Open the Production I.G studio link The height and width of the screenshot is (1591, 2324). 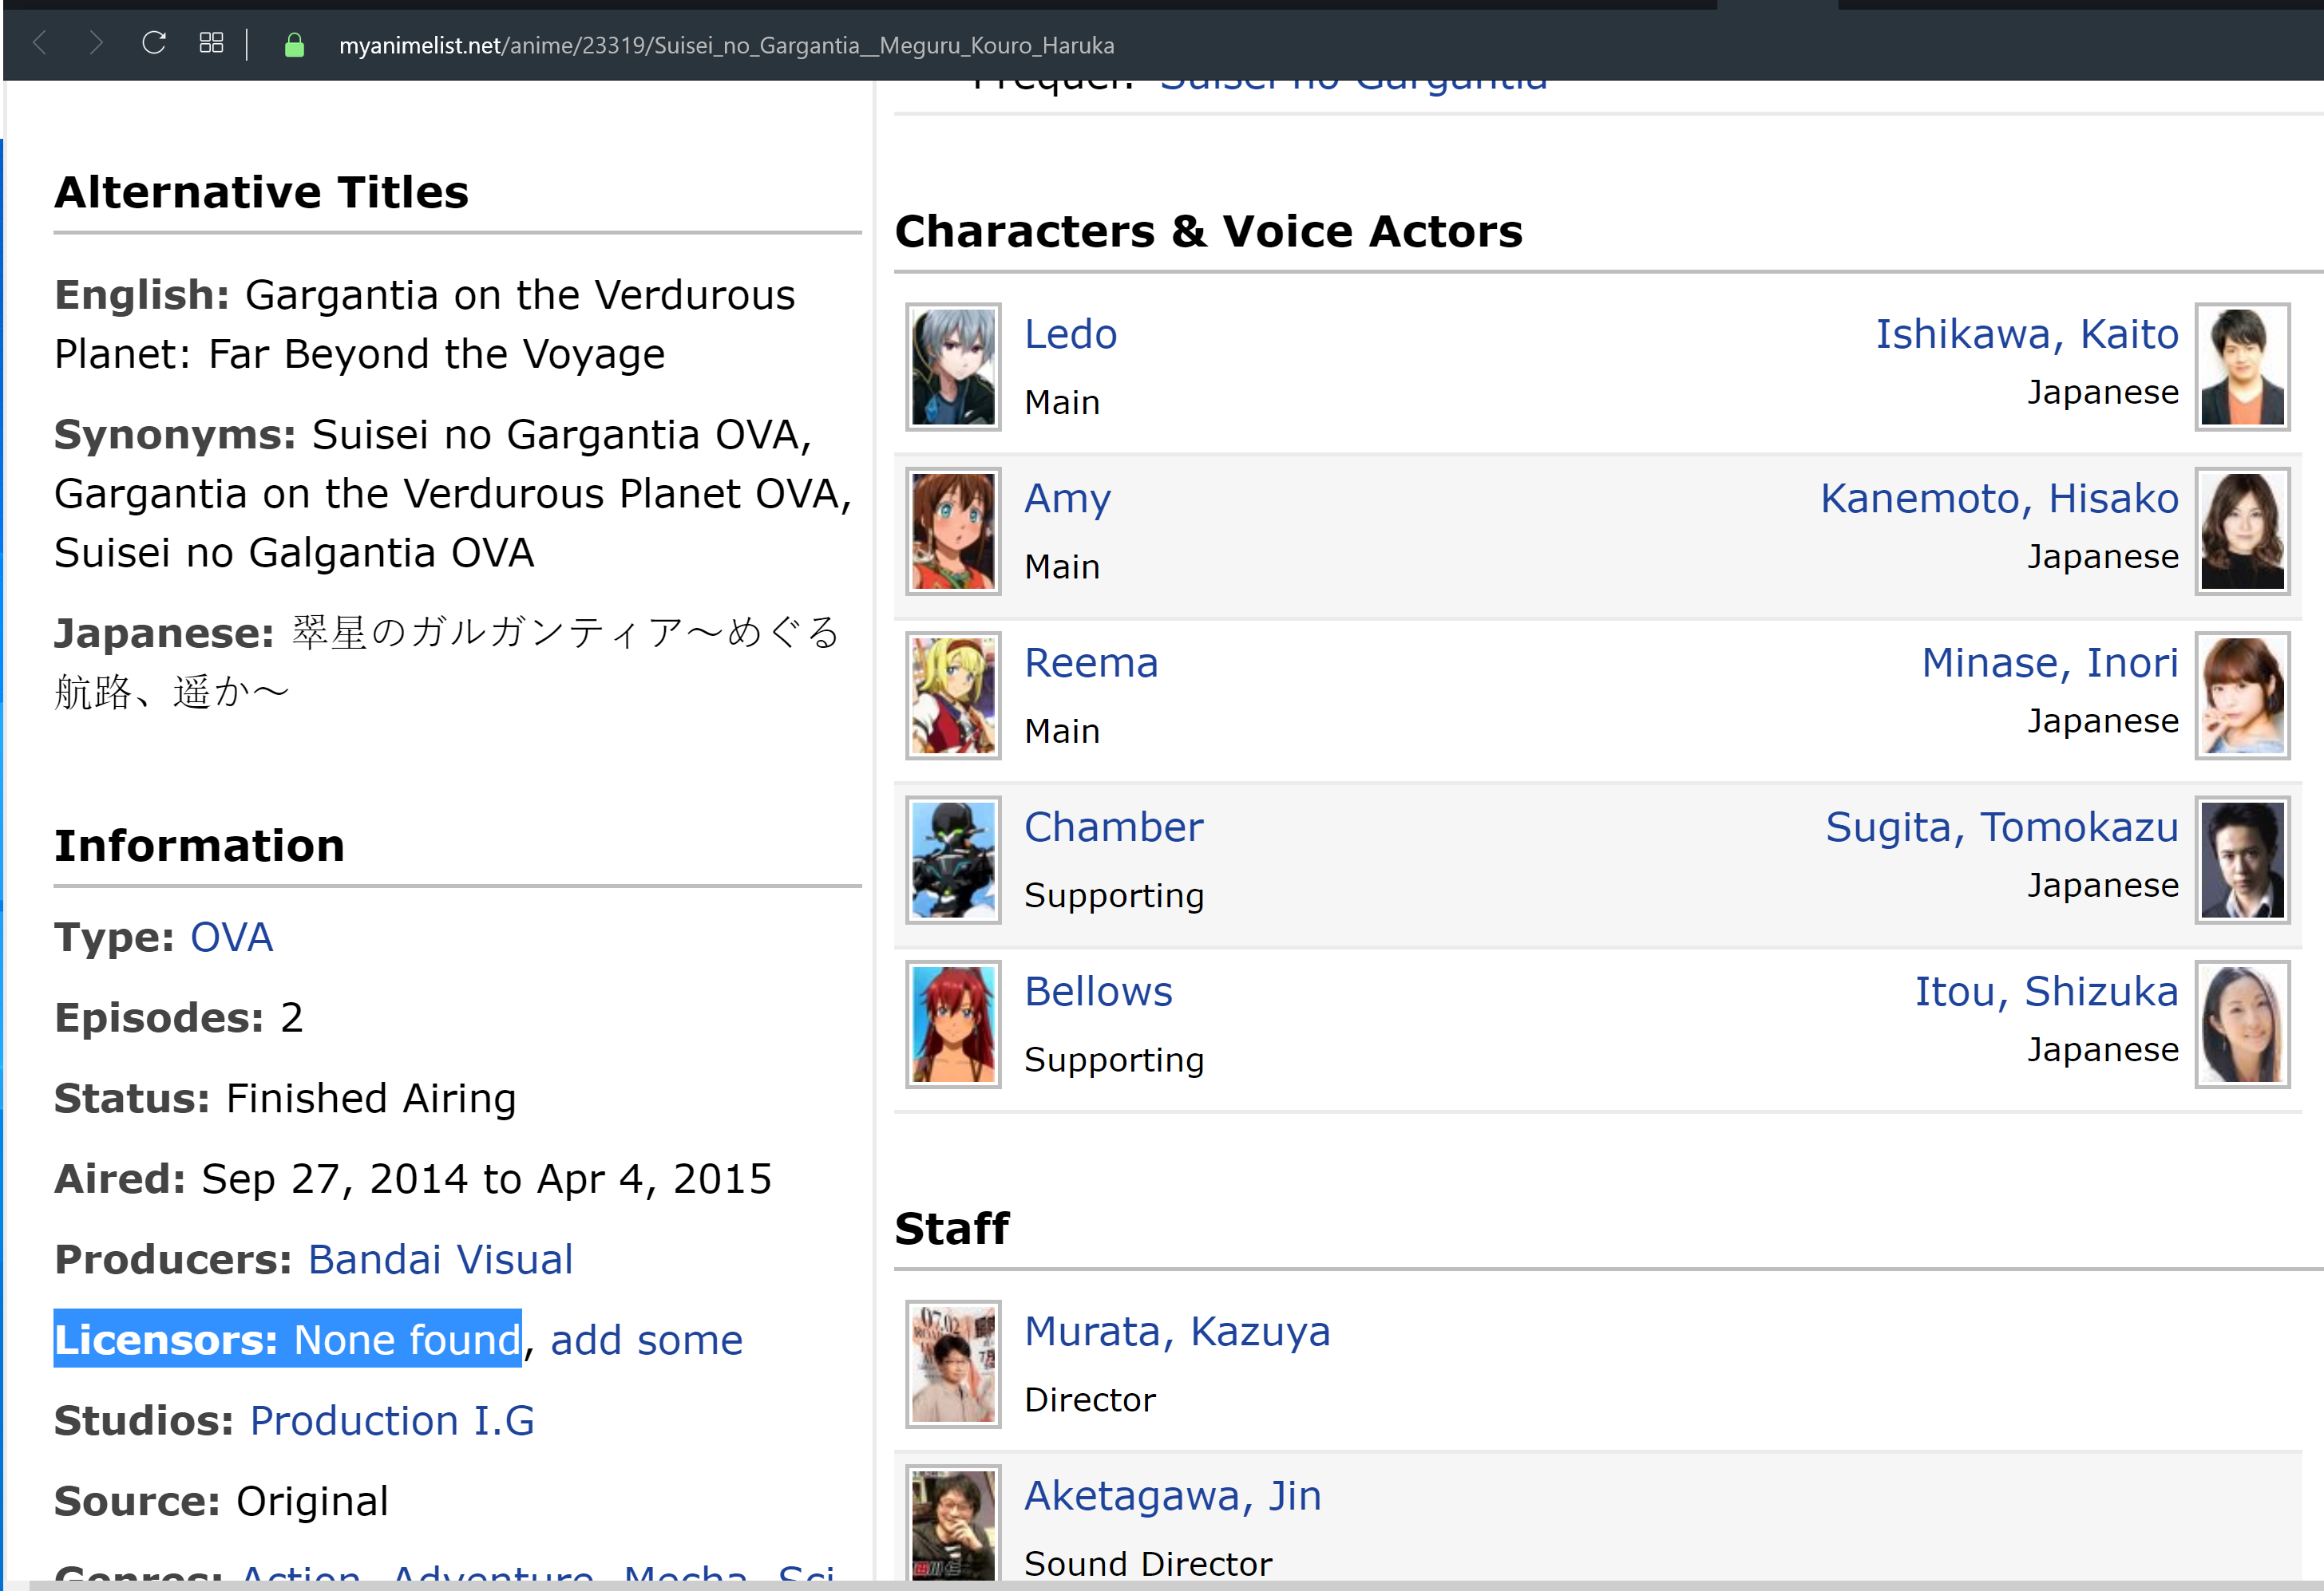(x=392, y=1420)
